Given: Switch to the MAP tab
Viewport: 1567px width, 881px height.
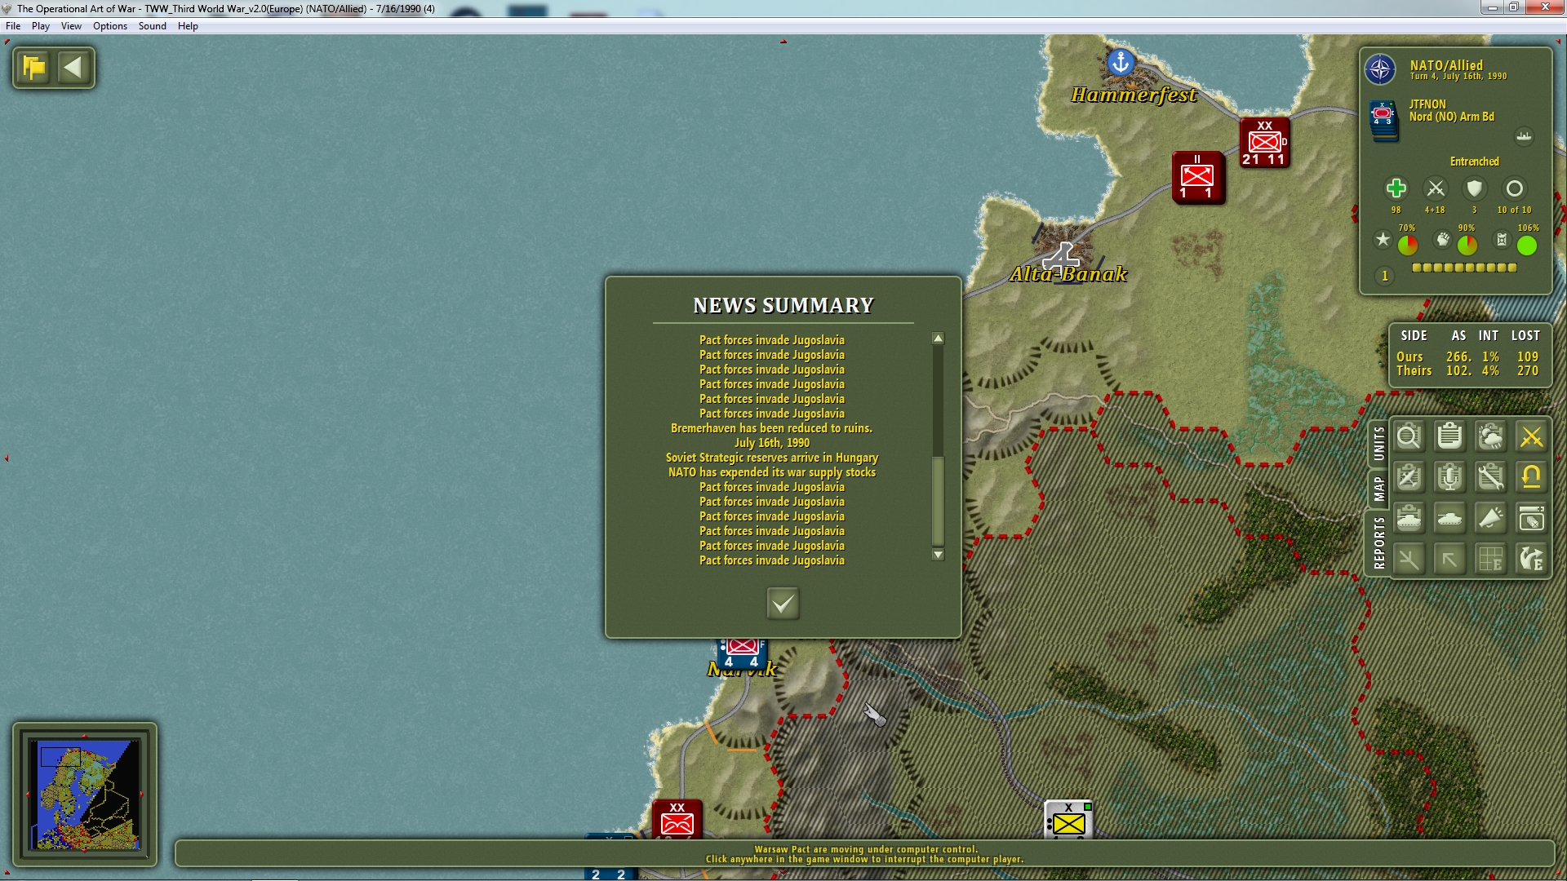Looking at the screenshot, I should coord(1378,489).
